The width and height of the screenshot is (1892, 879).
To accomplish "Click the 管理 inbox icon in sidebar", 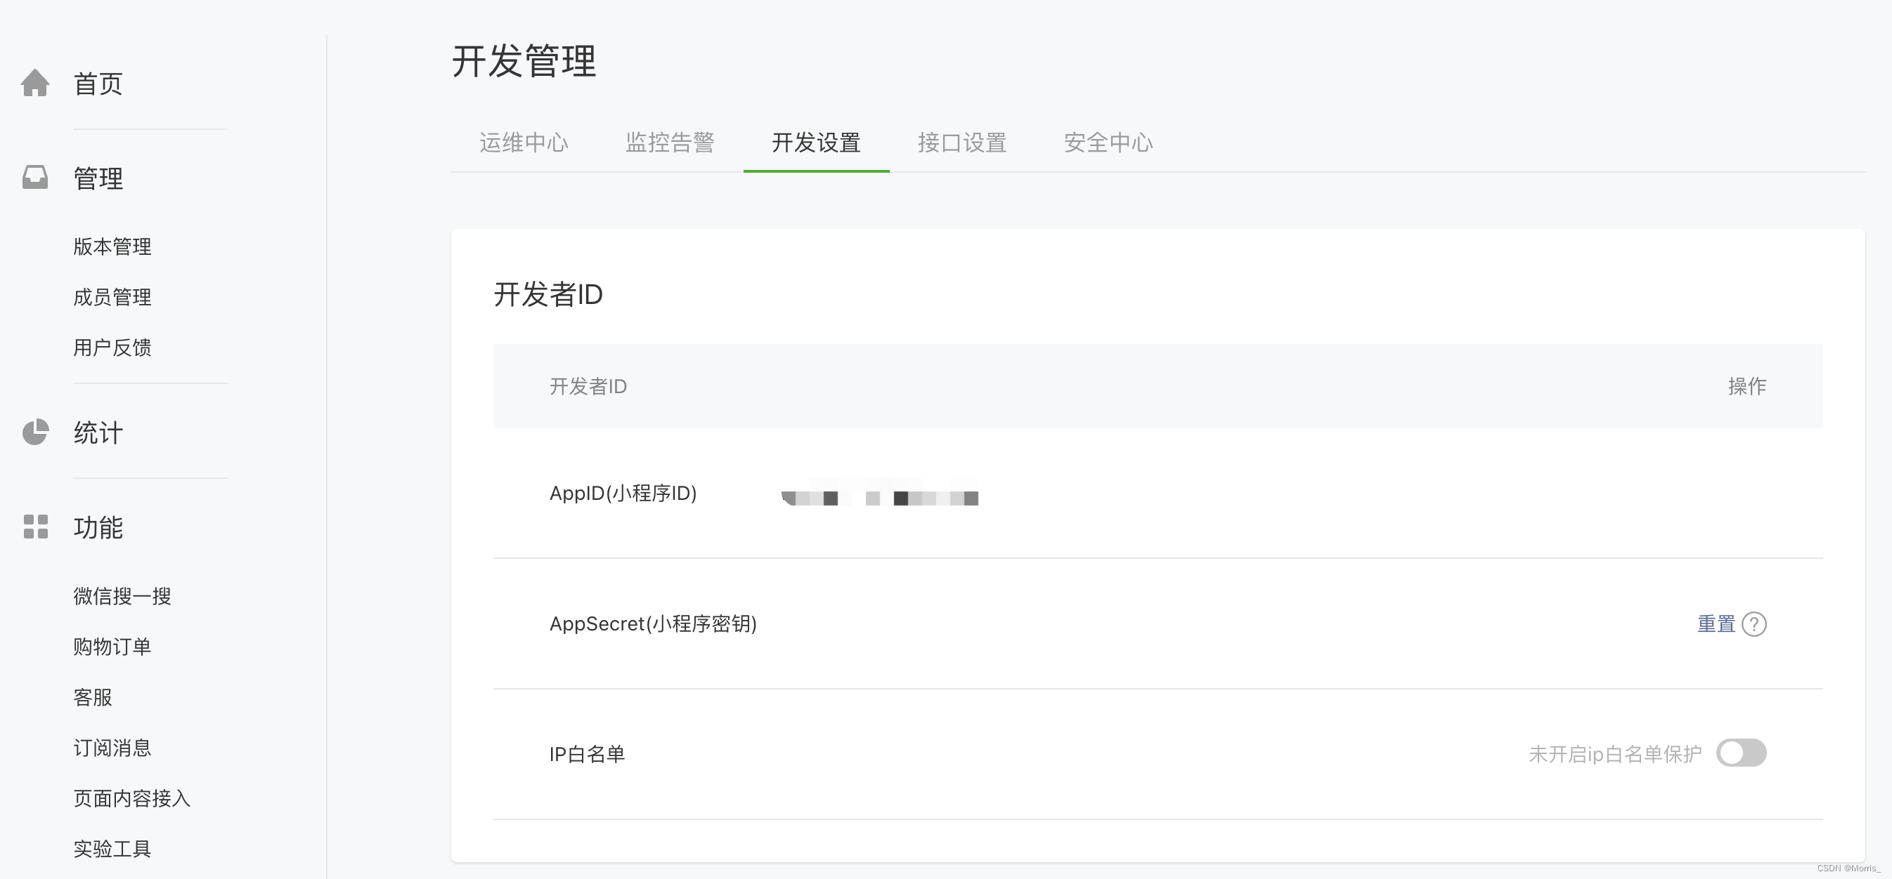I will pyautogui.click(x=34, y=177).
